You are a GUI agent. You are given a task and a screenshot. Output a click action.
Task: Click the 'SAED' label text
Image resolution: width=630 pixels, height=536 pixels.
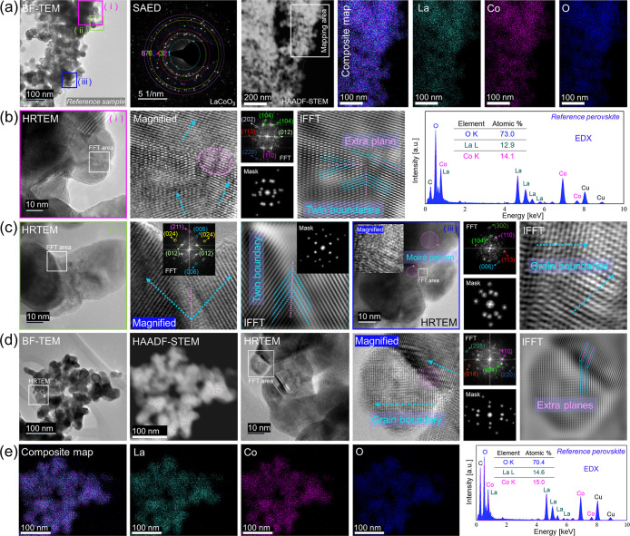pos(147,8)
